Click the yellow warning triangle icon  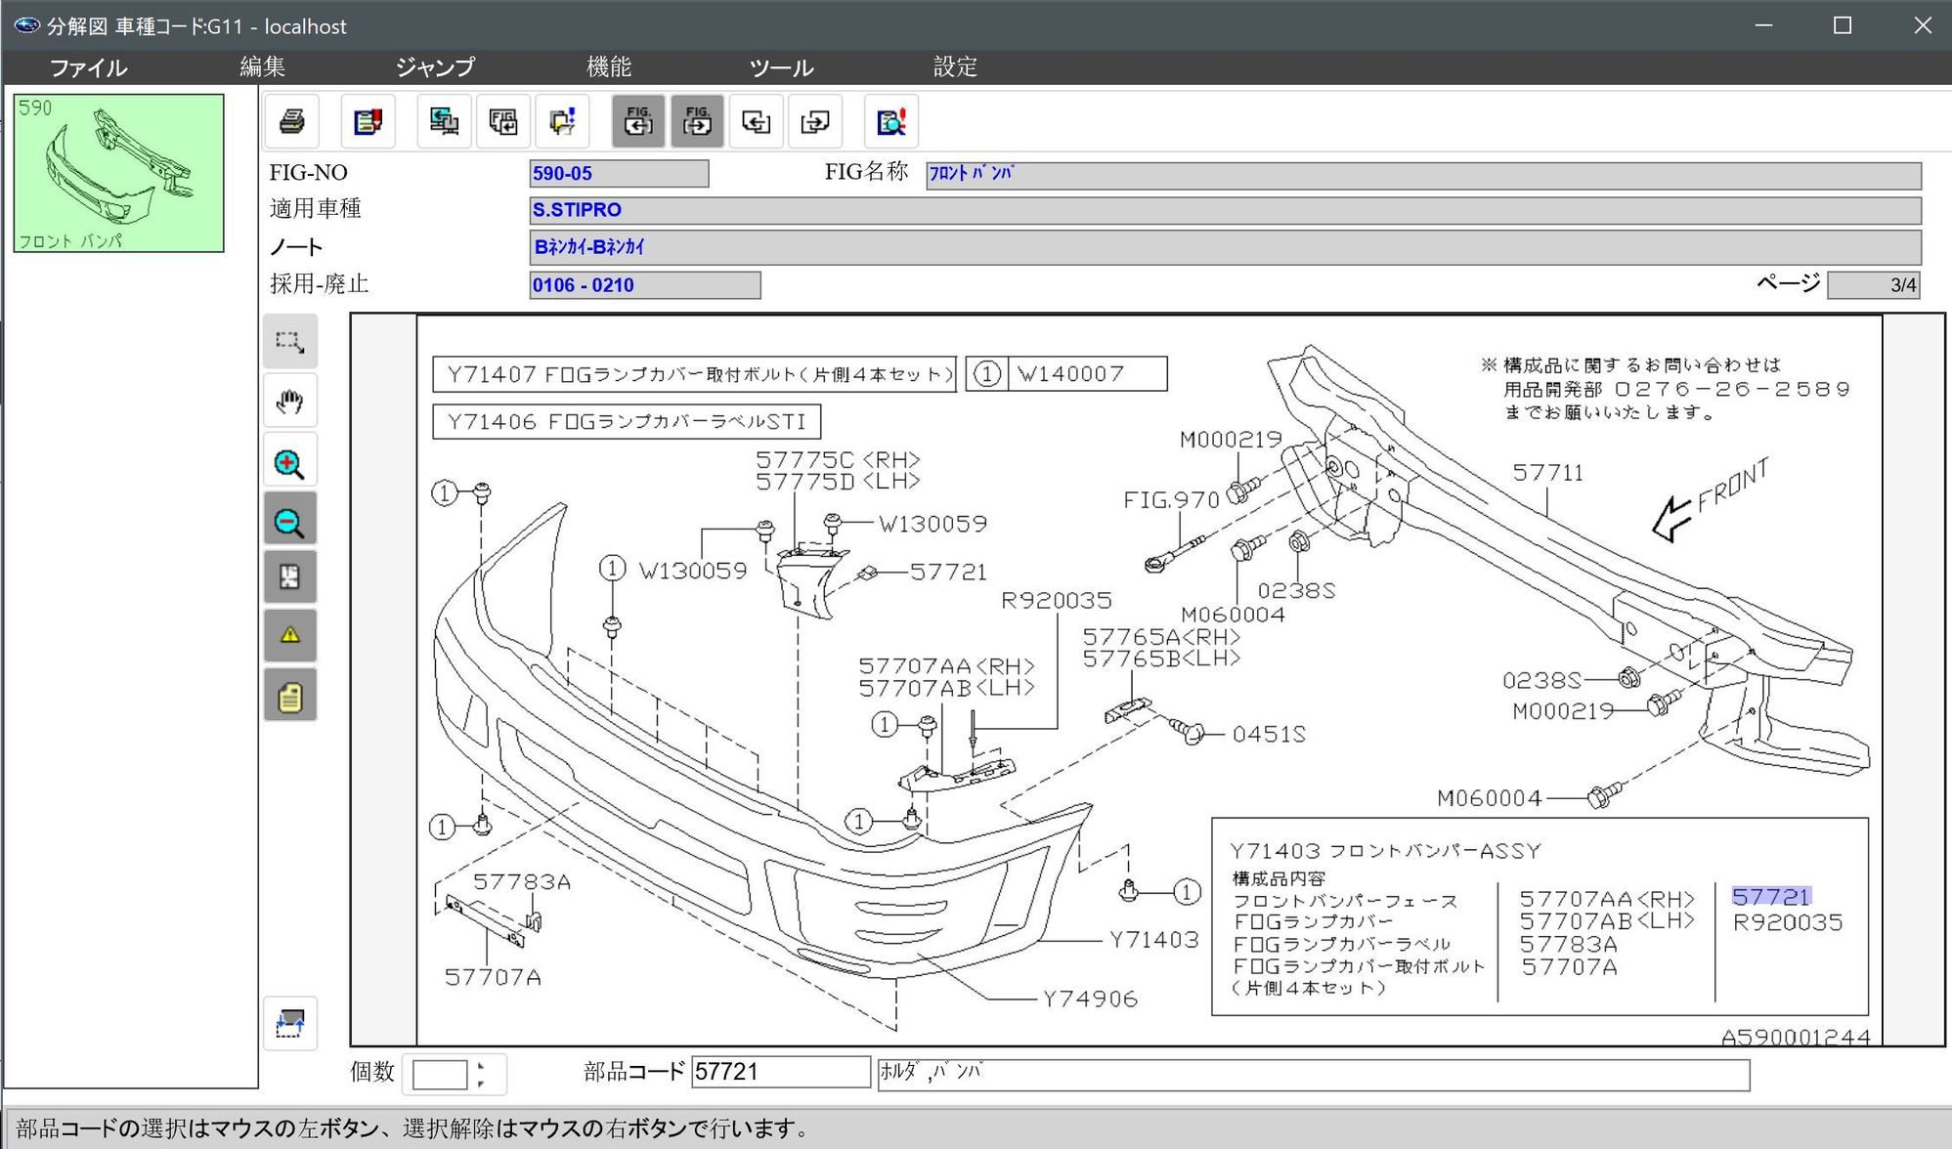289,635
